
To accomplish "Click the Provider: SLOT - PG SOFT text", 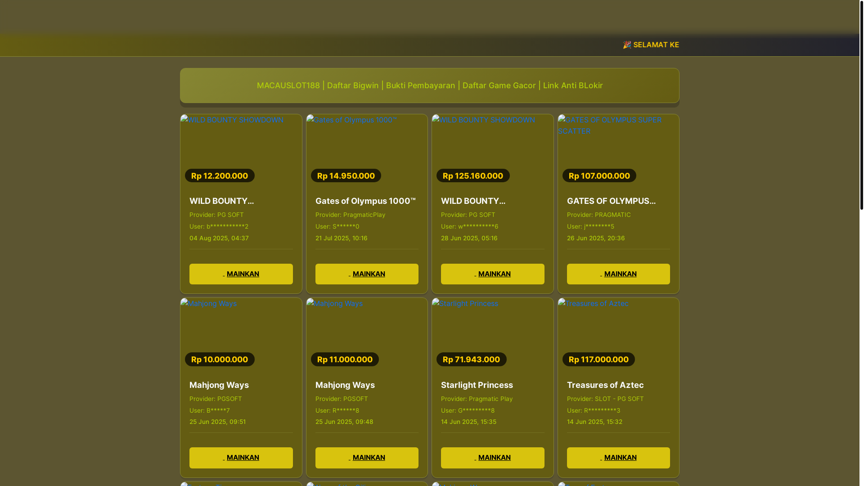I will 605,399.
